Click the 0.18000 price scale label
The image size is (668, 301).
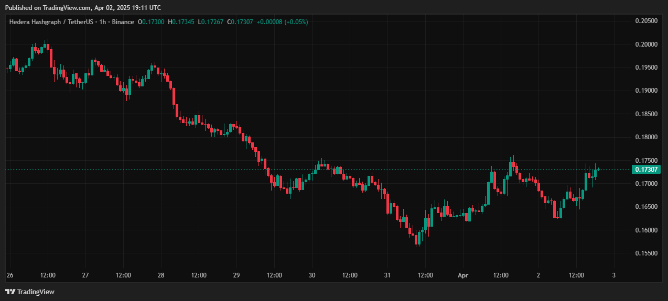(647, 137)
